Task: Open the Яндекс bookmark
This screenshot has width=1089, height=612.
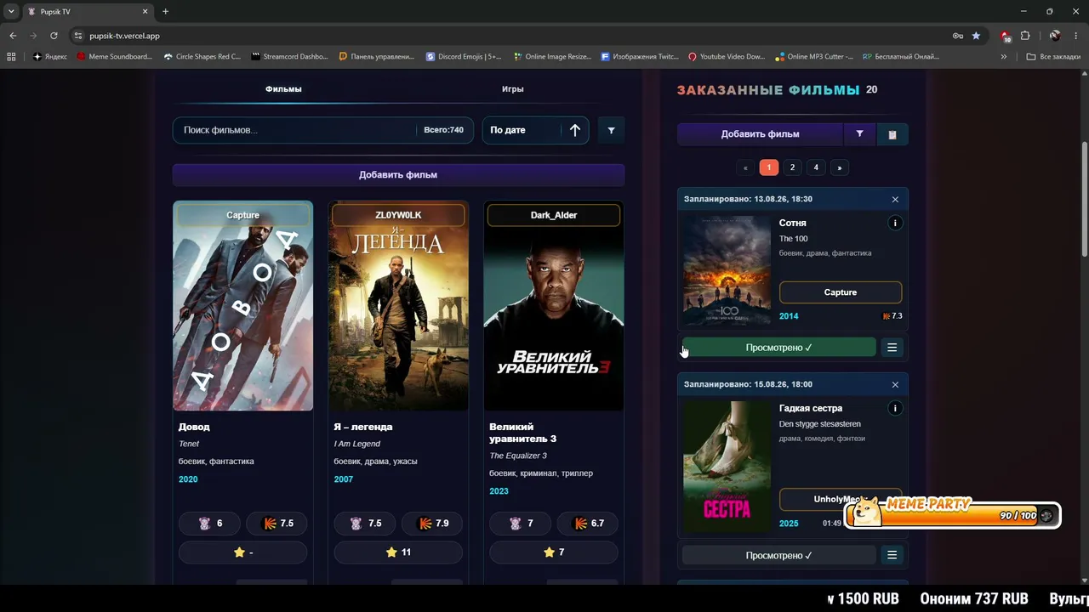Action: [x=50, y=57]
